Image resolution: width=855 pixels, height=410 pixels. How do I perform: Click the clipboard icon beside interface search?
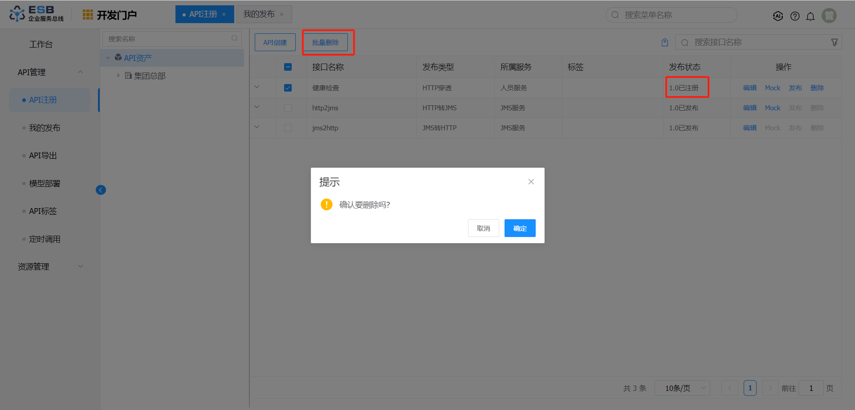point(665,42)
